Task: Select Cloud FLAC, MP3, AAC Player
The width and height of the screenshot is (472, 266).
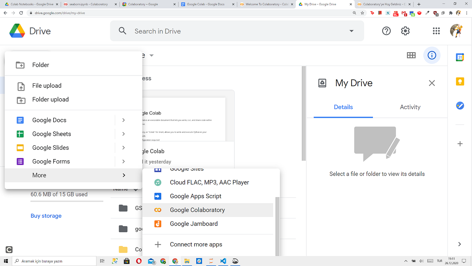Action: 208,182
